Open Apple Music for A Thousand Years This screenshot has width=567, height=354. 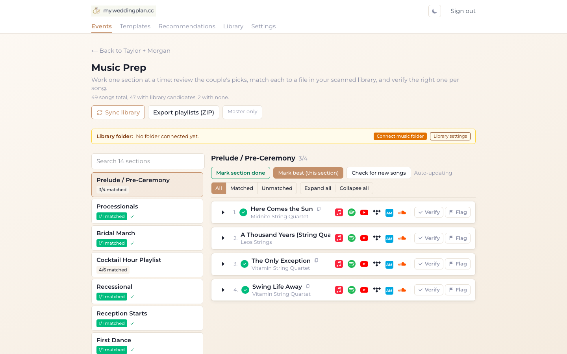(339, 238)
